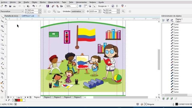
Task: Click the page width 14,0 cm field
Action: 33,10
